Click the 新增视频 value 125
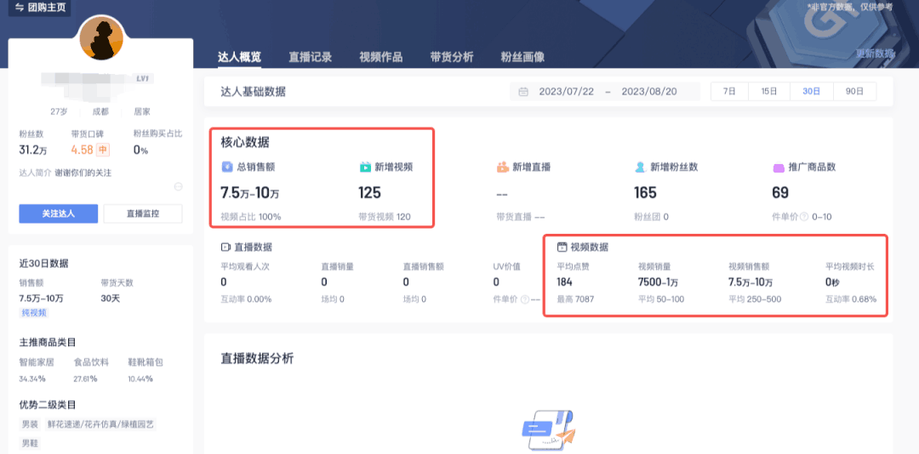 (x=369, y=192)
